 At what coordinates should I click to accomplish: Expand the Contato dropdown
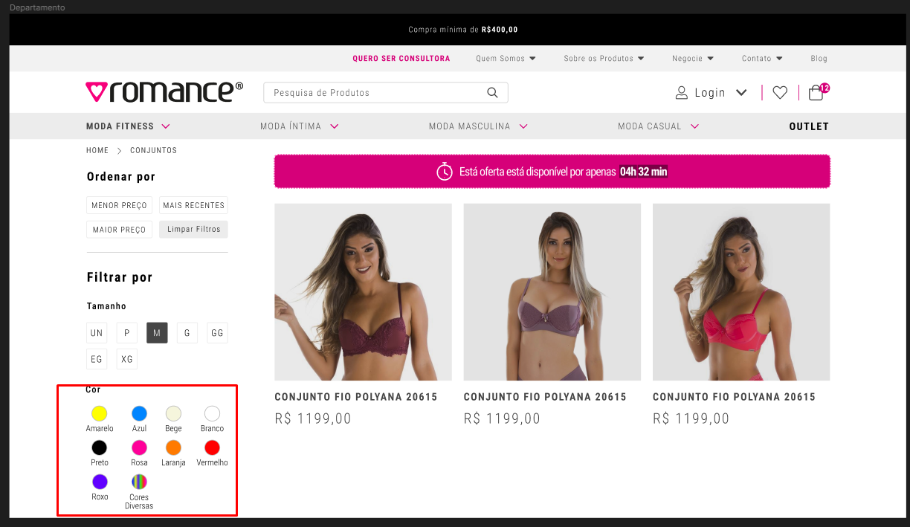pyautogui.click(x=762, y=59)
